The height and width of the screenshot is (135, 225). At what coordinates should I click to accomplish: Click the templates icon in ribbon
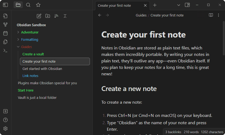coord(5,42)
